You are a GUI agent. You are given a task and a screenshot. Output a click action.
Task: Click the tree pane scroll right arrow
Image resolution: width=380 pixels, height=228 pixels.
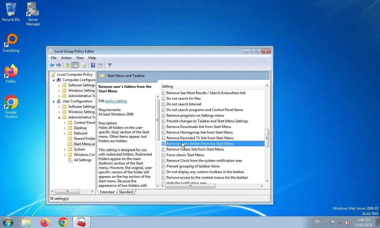point(92,192)
